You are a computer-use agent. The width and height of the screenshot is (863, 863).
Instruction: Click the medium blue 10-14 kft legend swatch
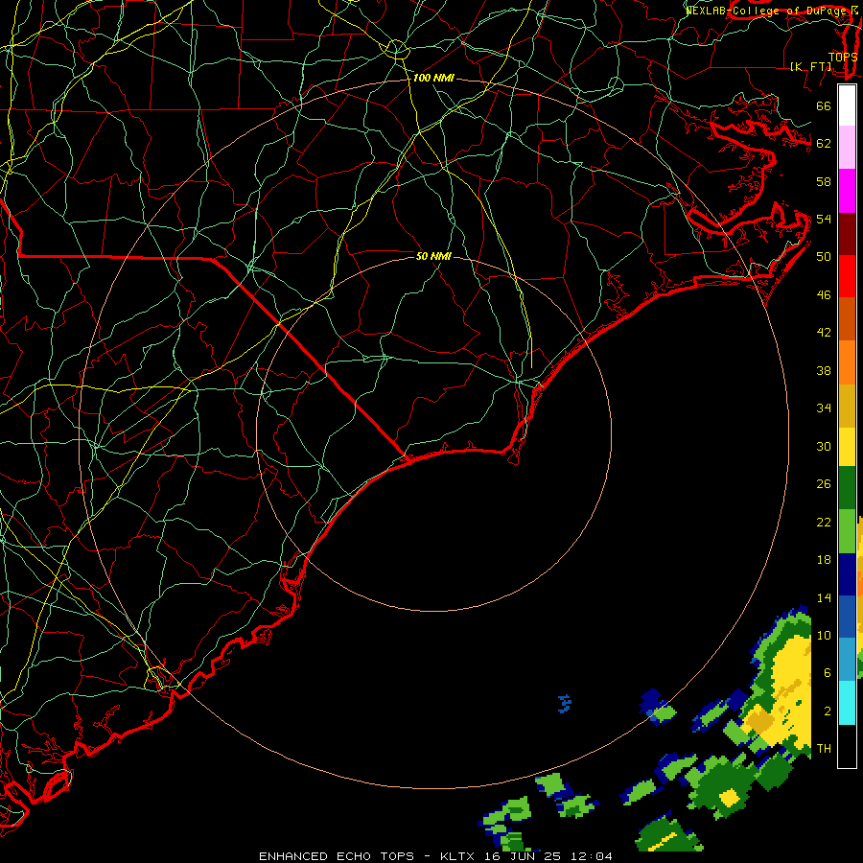tap(847, 617)
